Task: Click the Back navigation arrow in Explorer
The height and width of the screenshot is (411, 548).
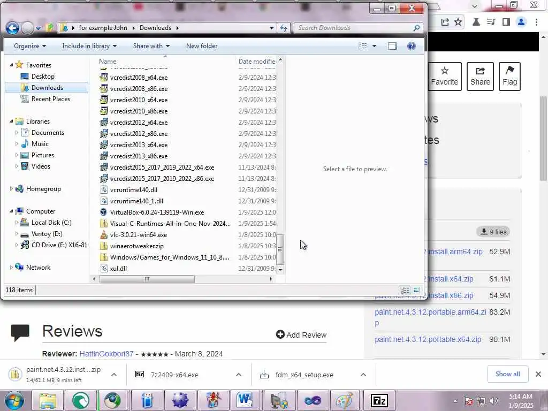Action: 12,28
